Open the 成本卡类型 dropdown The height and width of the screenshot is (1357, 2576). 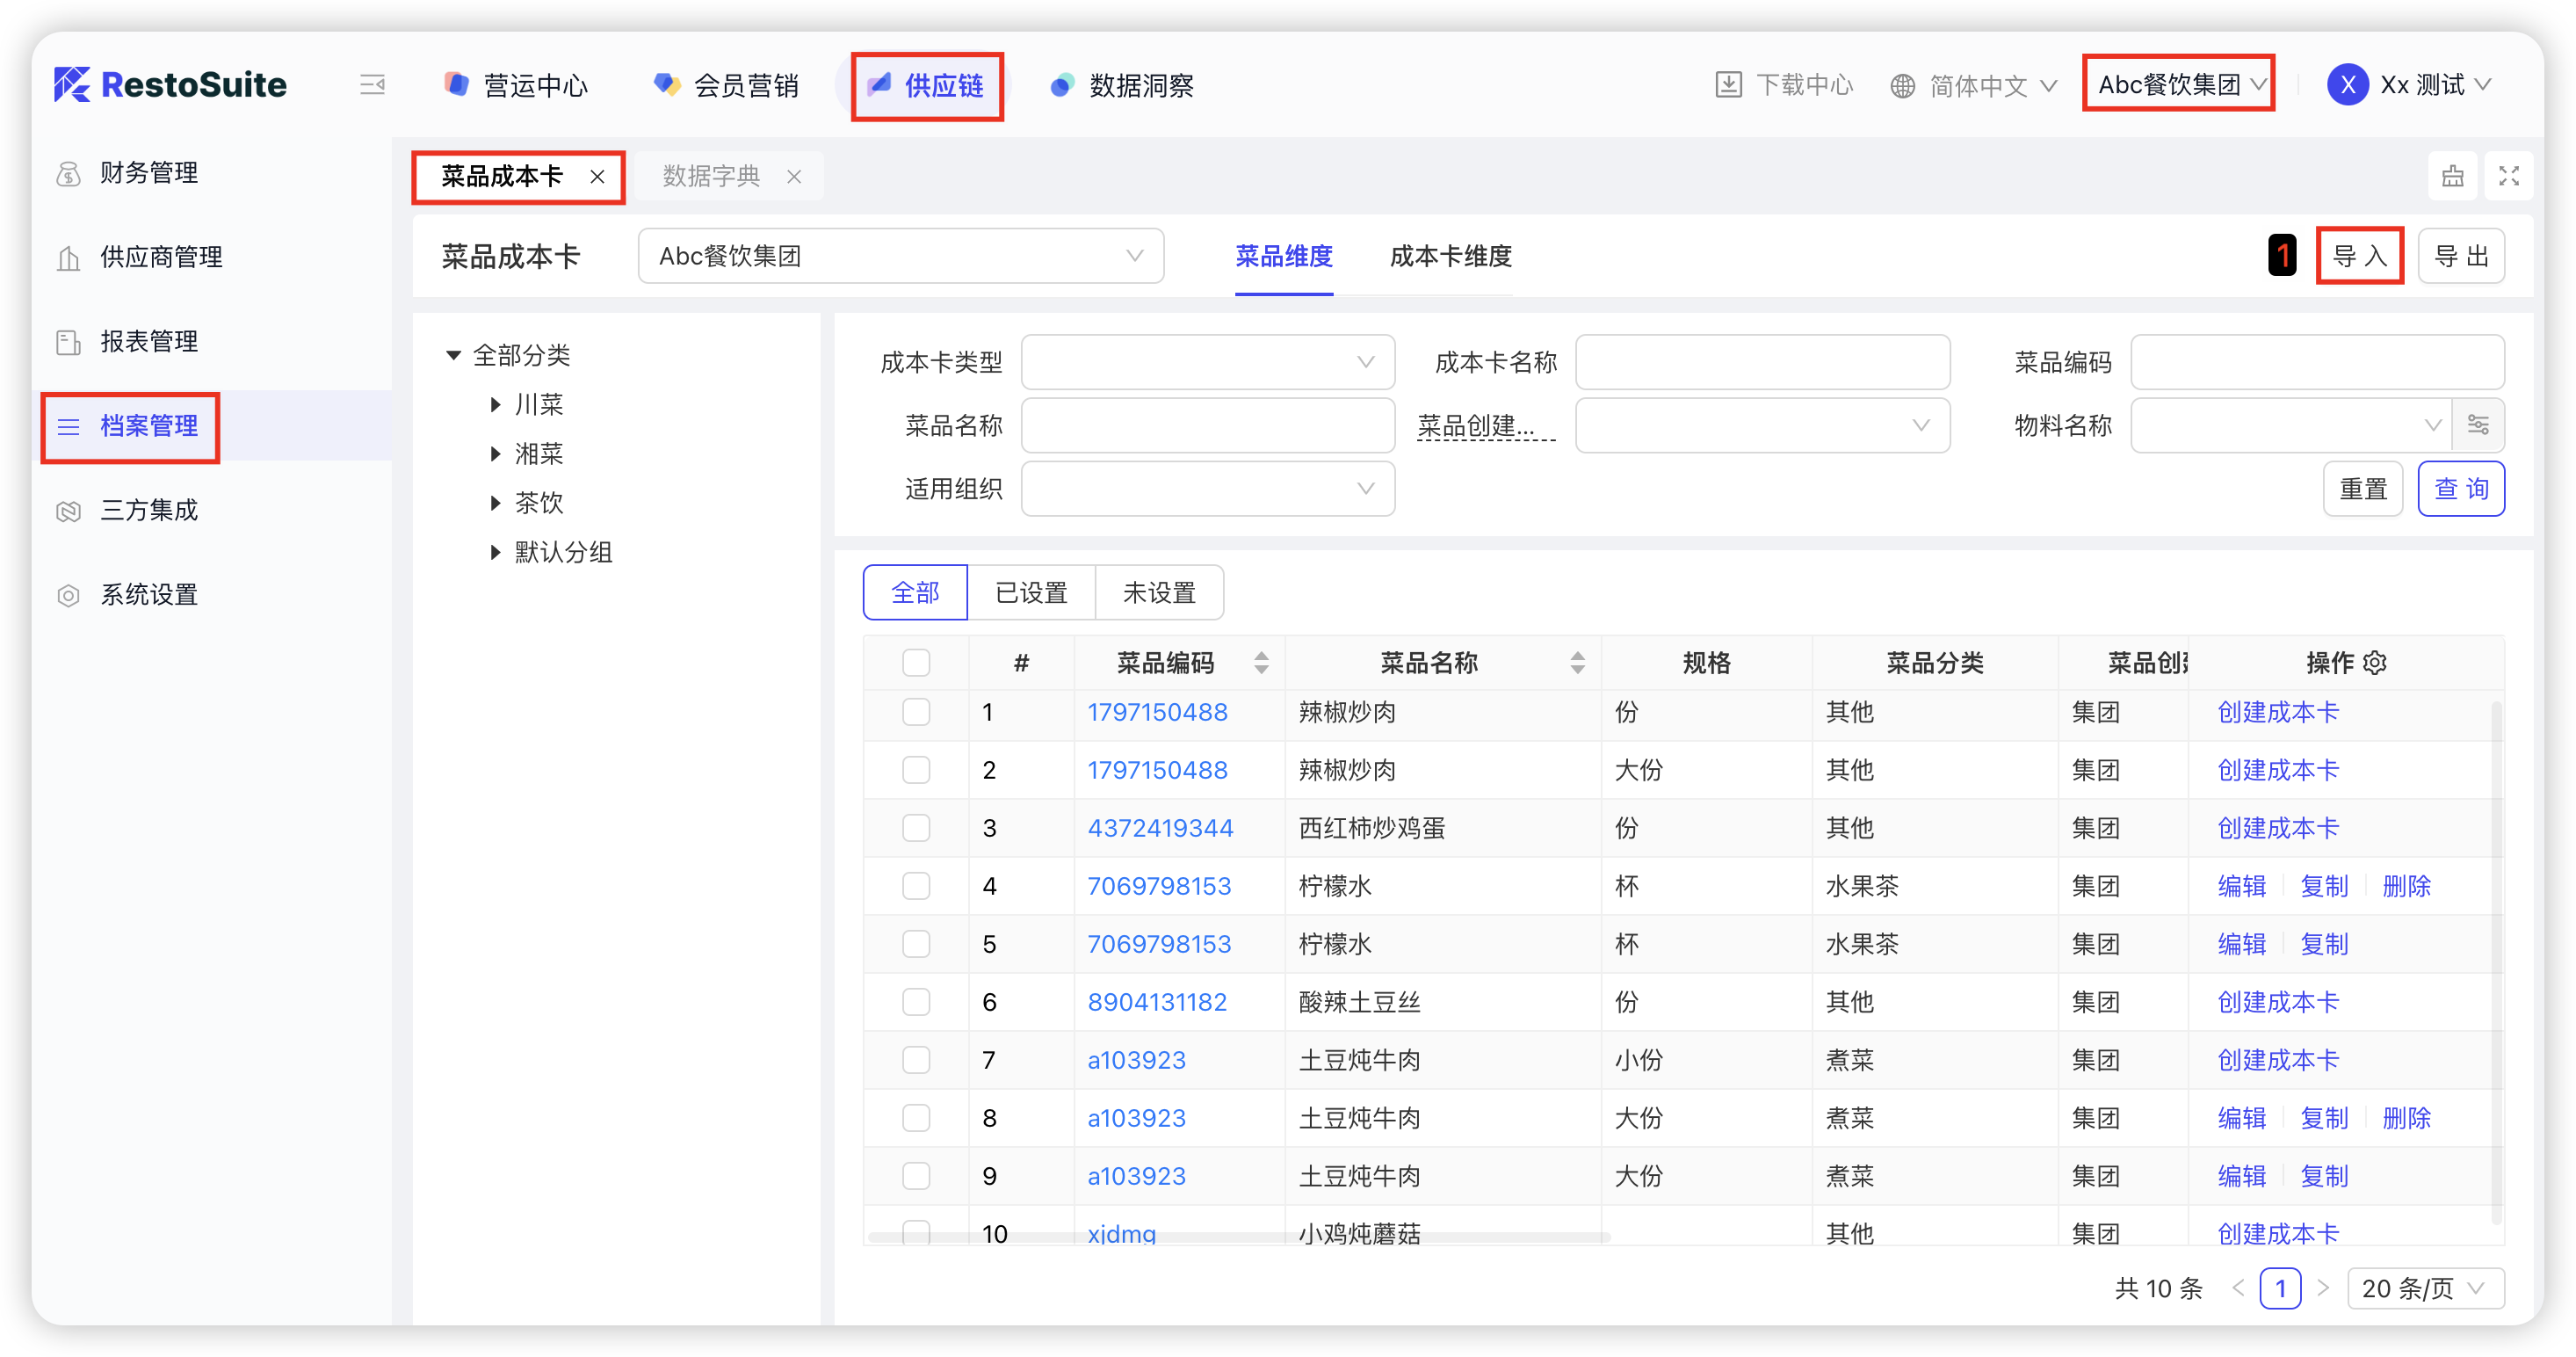pos(1207,362)
